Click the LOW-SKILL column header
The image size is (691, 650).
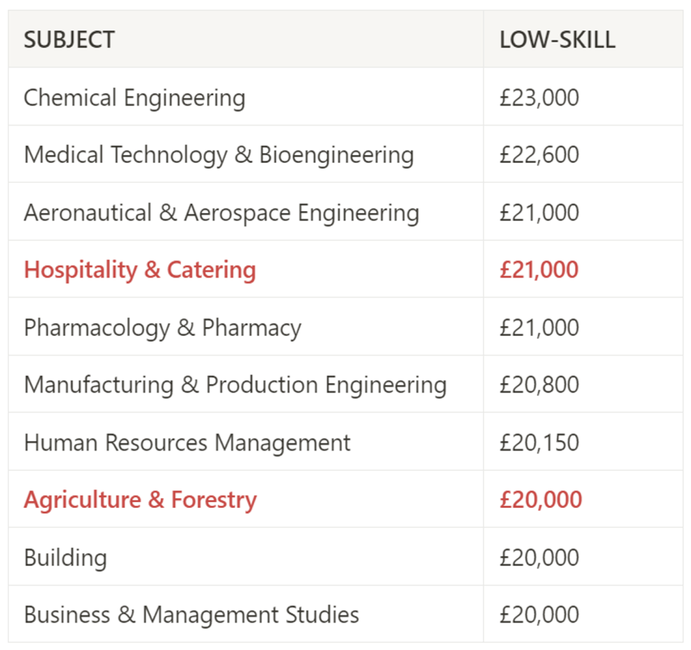(557, 40)
